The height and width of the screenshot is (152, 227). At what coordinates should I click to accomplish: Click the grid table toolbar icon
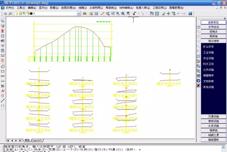[157, 14]
